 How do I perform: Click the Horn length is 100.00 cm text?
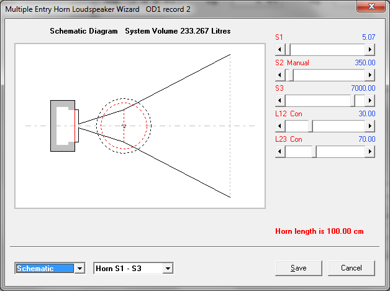319,231
